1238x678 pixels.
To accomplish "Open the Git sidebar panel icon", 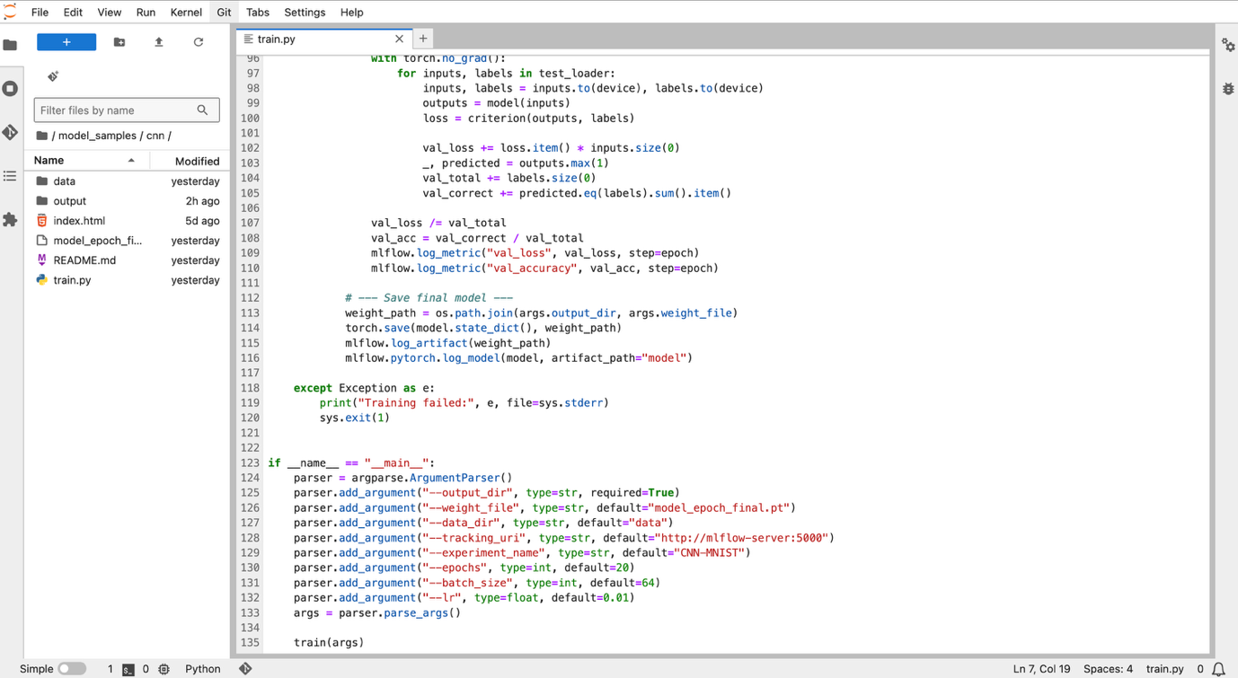I will click(11, 132).
